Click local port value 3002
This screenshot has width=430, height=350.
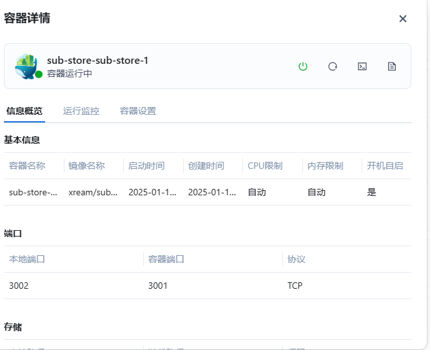19,286
